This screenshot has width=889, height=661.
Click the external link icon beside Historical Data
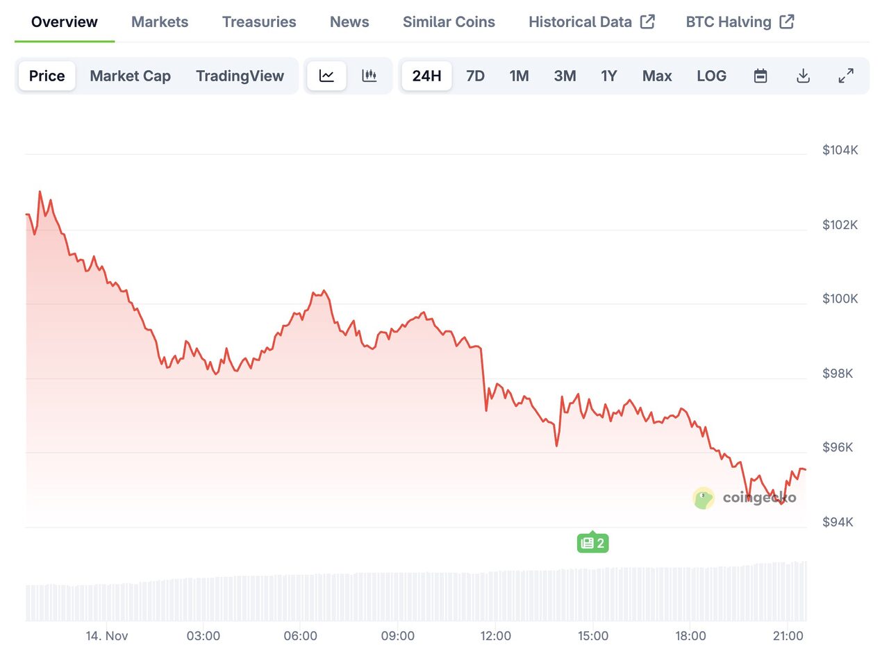[x=649, y=22]
